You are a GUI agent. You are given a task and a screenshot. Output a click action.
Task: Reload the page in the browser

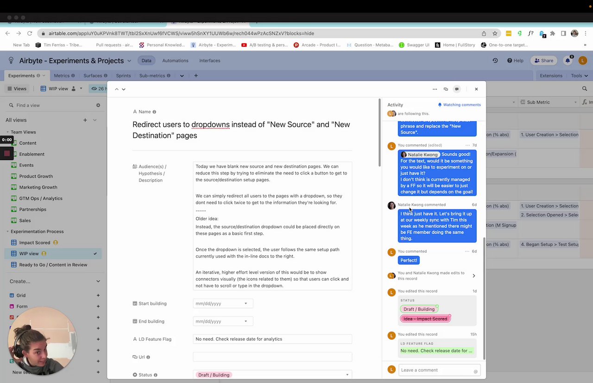click(30, 33)
